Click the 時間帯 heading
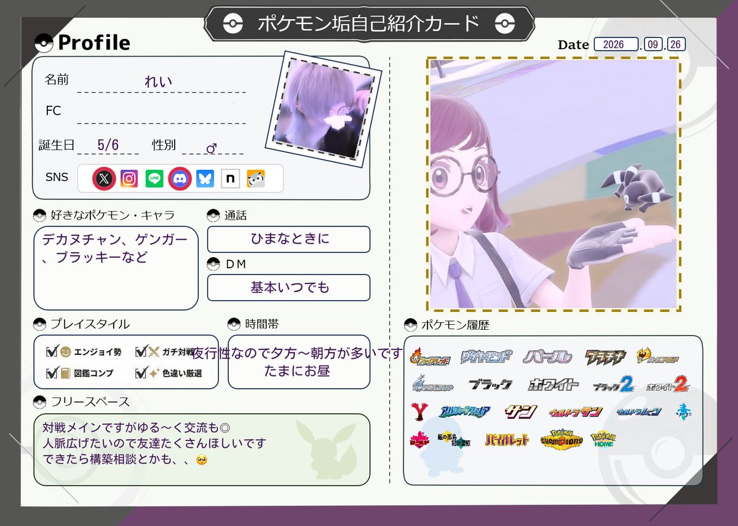738x526 pixels. click(262, 324)
